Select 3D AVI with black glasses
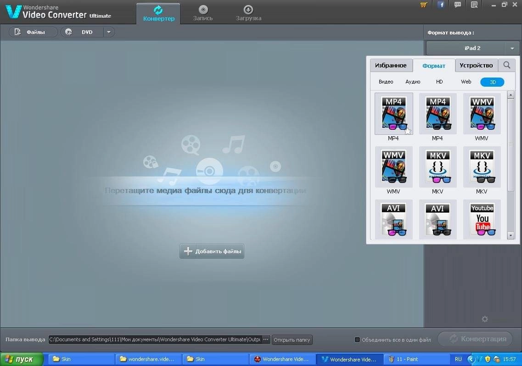 pyautogui.click(x=438, y=220)
